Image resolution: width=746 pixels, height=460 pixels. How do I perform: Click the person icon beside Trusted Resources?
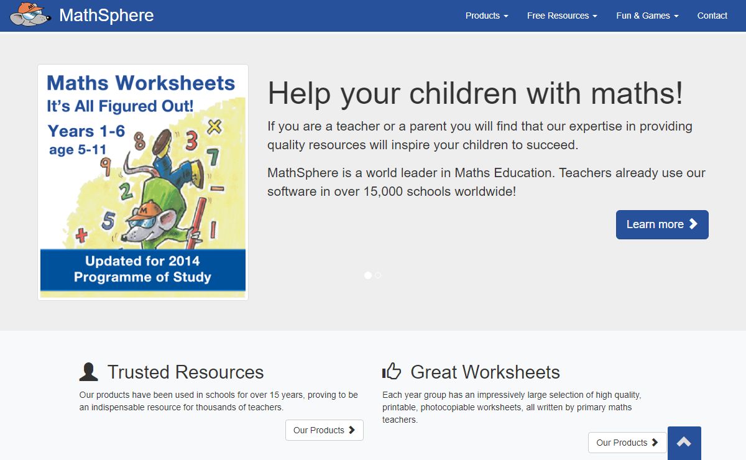click(x=89, y=372)
